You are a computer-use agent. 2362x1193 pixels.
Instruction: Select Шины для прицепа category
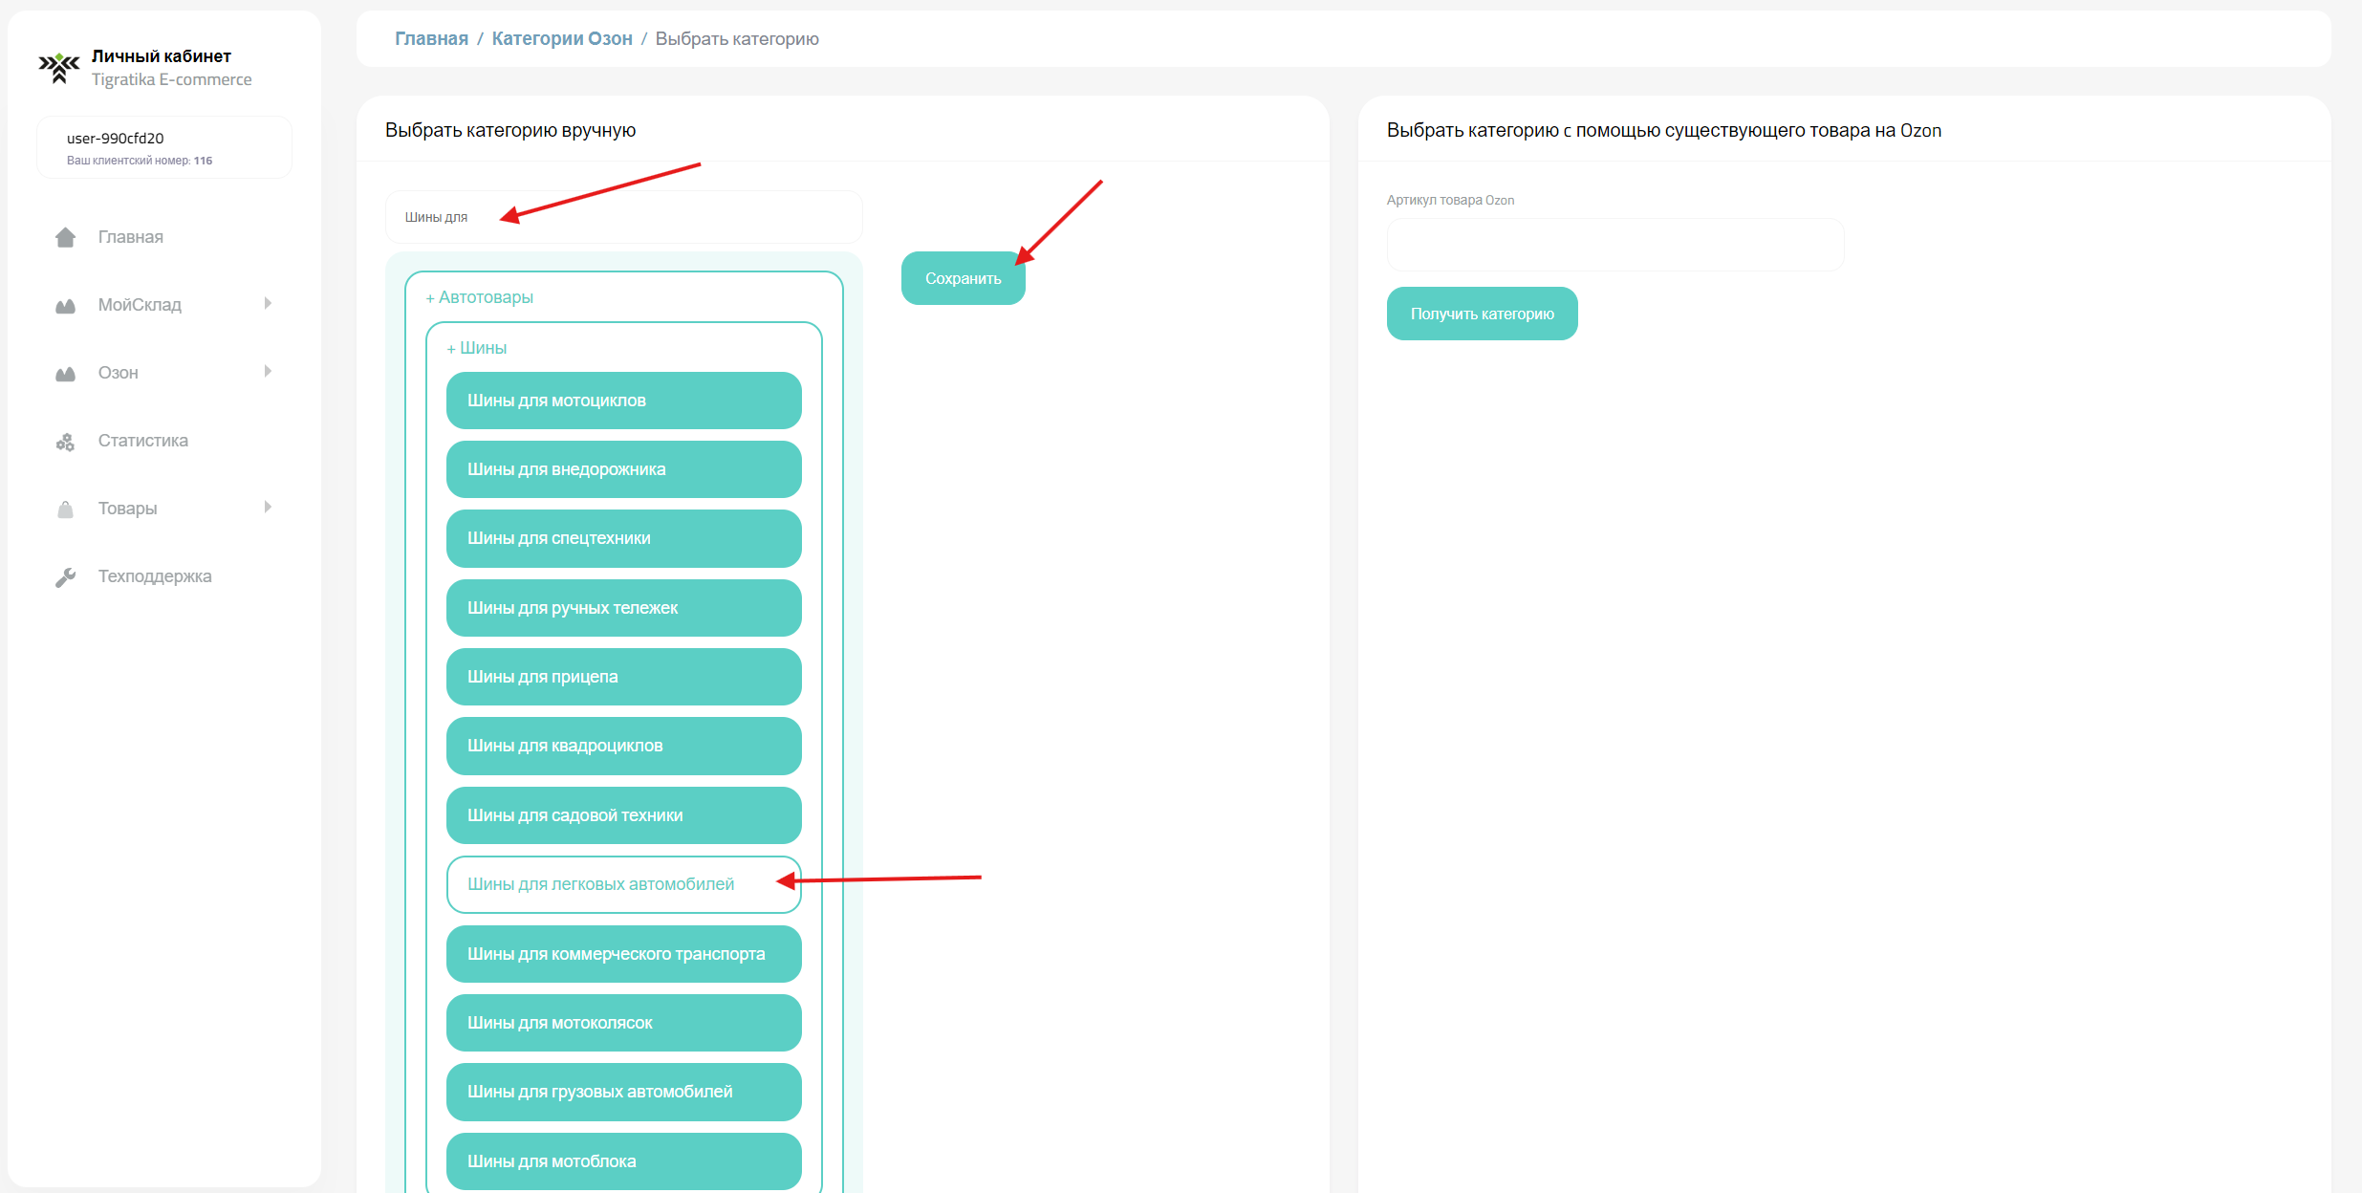tap(624, 677)
